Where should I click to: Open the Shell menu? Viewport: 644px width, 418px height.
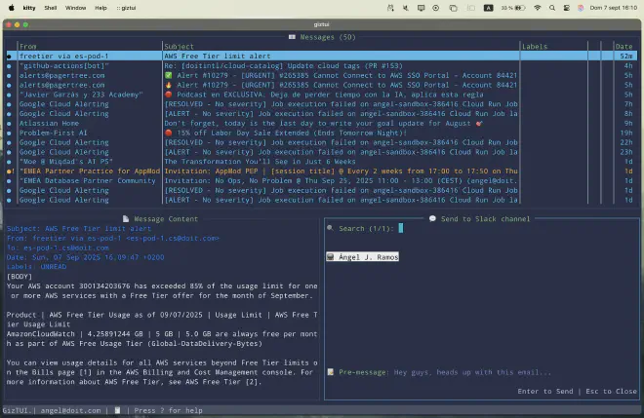coord(51,8)
